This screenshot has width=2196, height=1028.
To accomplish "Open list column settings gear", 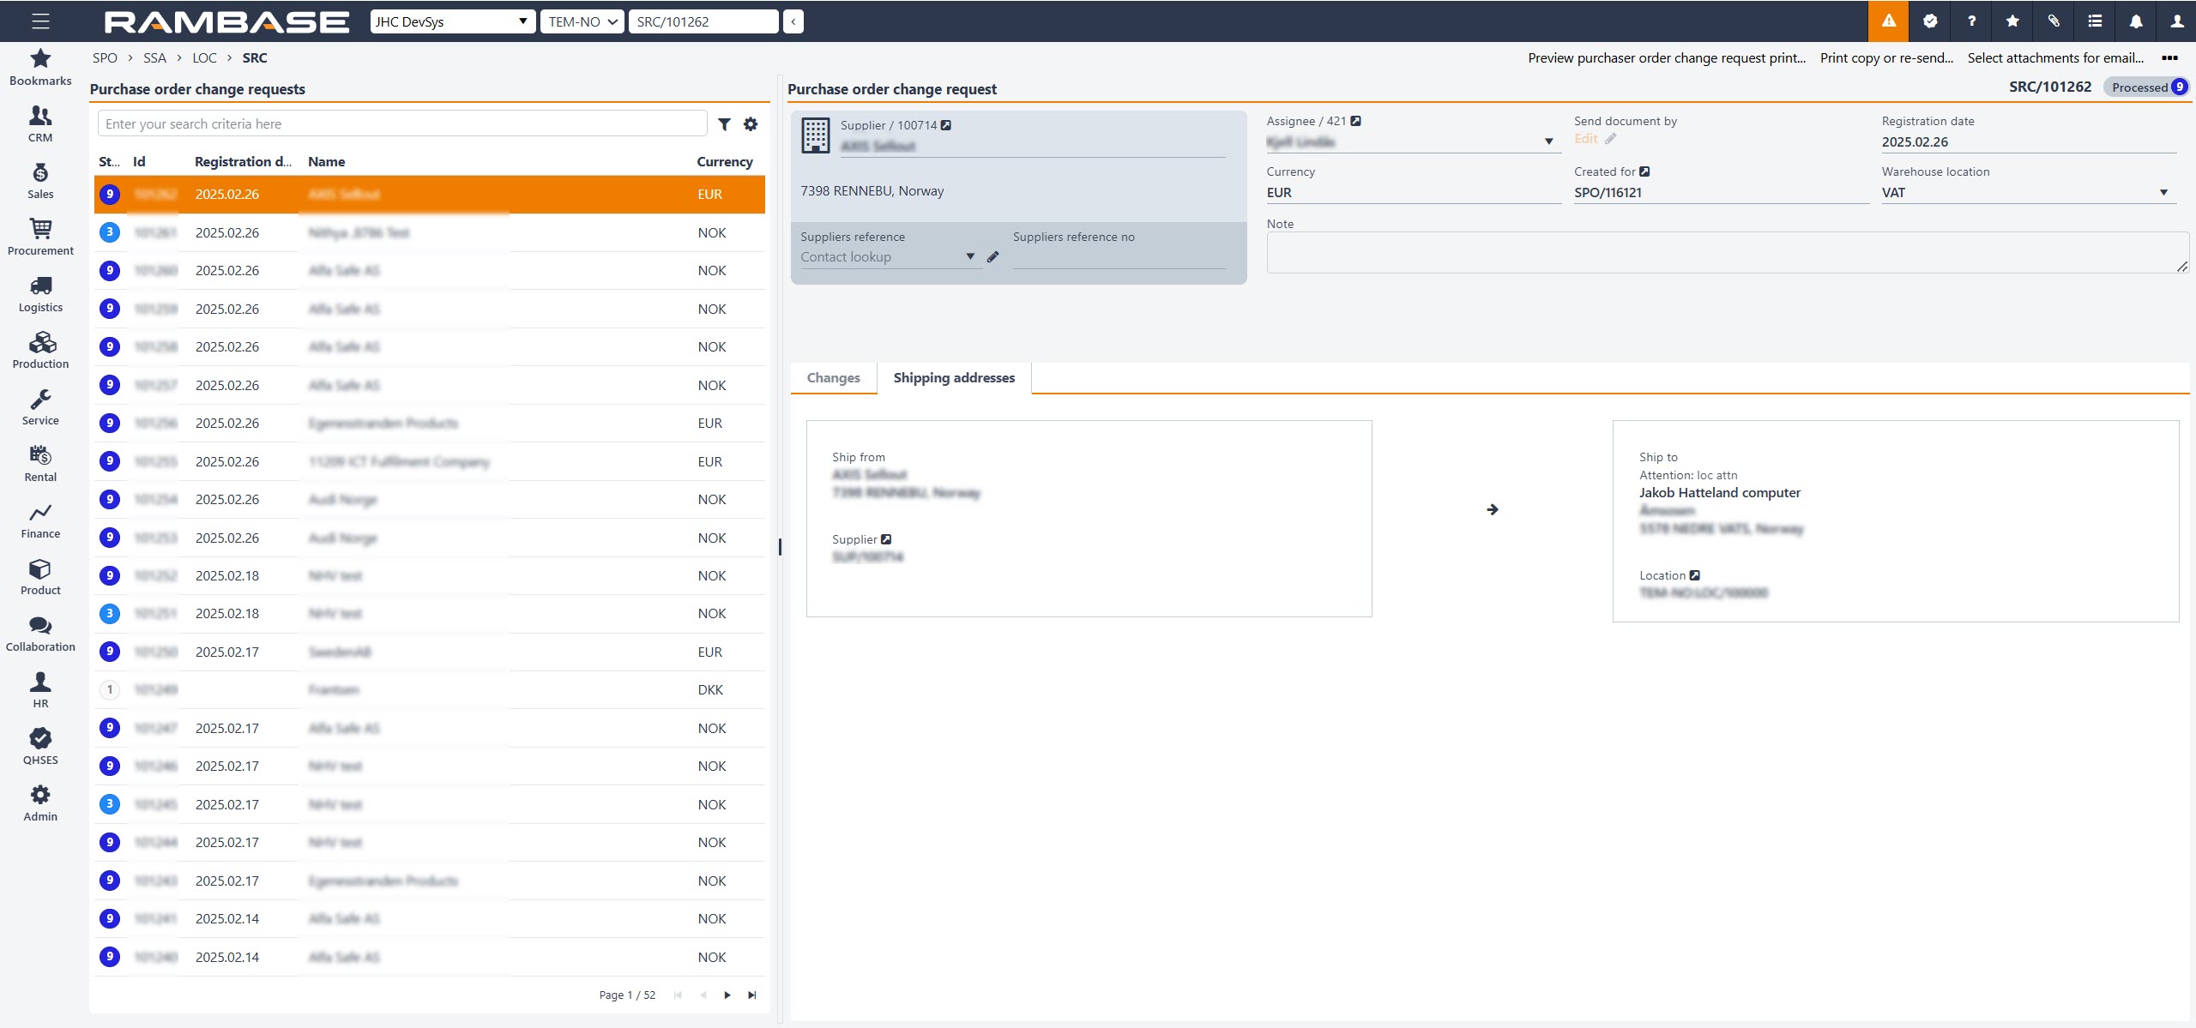I will pos(751,124).
